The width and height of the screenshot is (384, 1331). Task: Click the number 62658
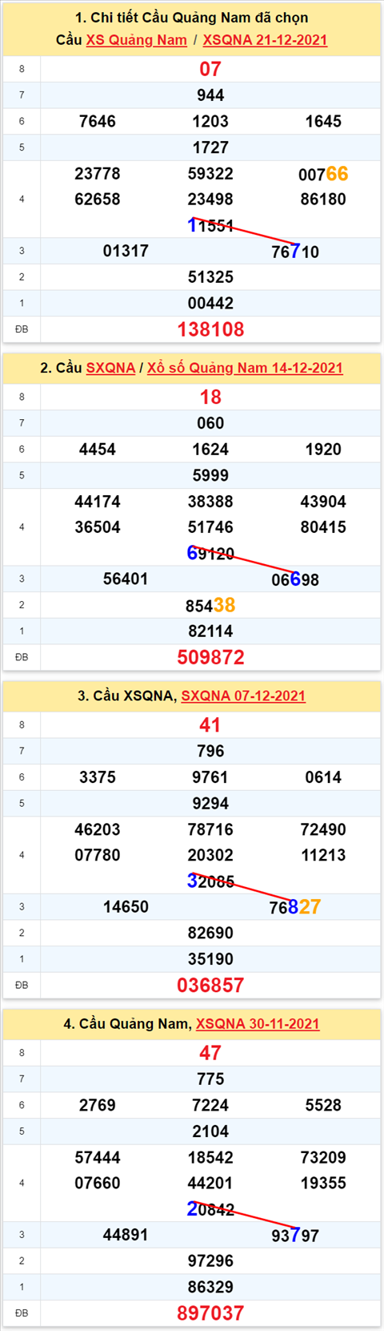[98, 200]
